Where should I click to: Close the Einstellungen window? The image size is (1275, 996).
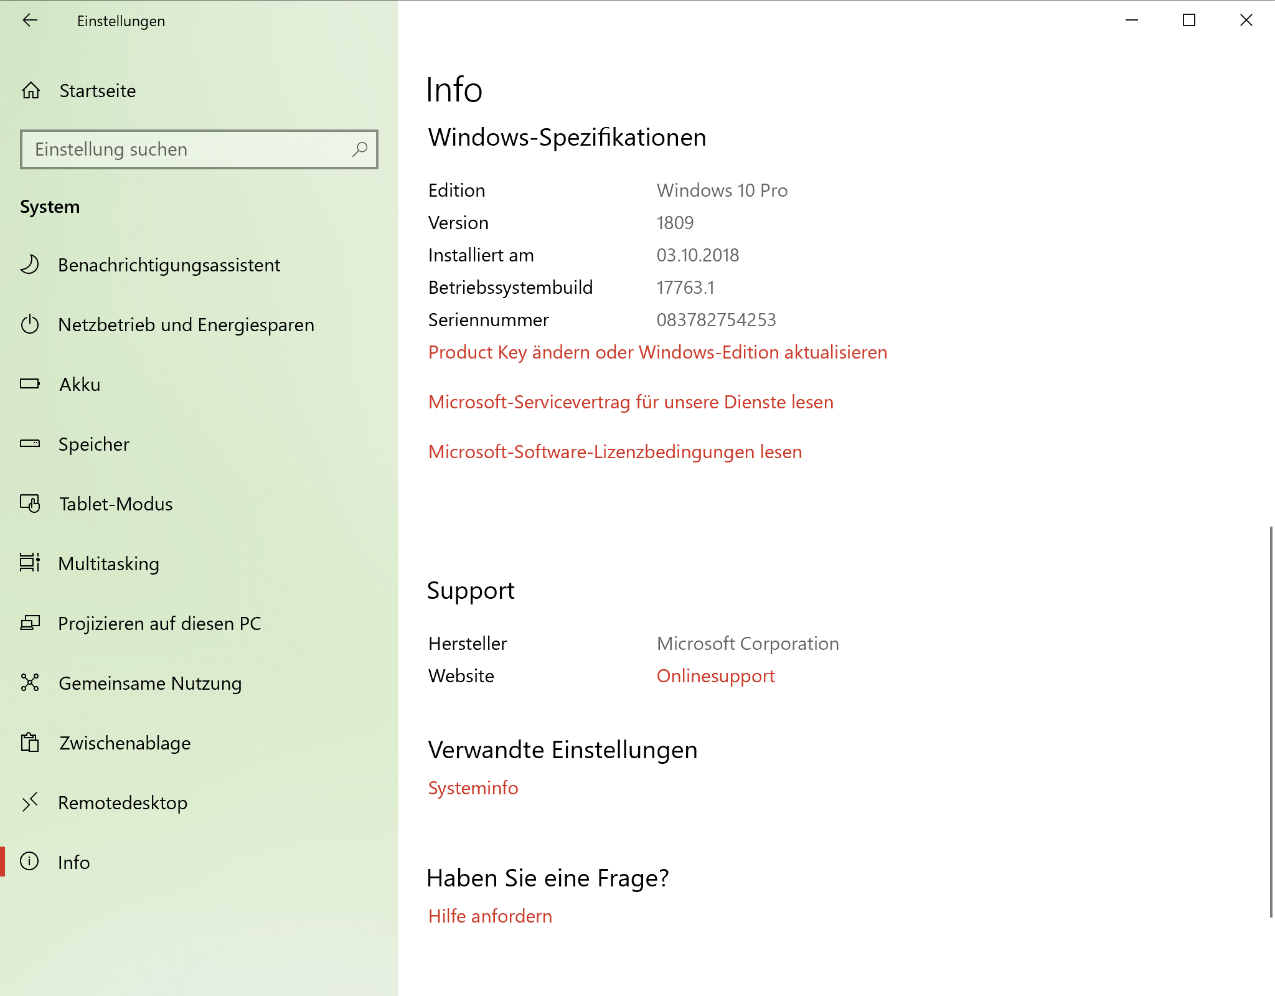click(1246, 21)
